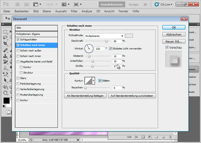Enable the Farbüberlagerung checkbox
Screen dimensions: 201x143
[18, 84]
